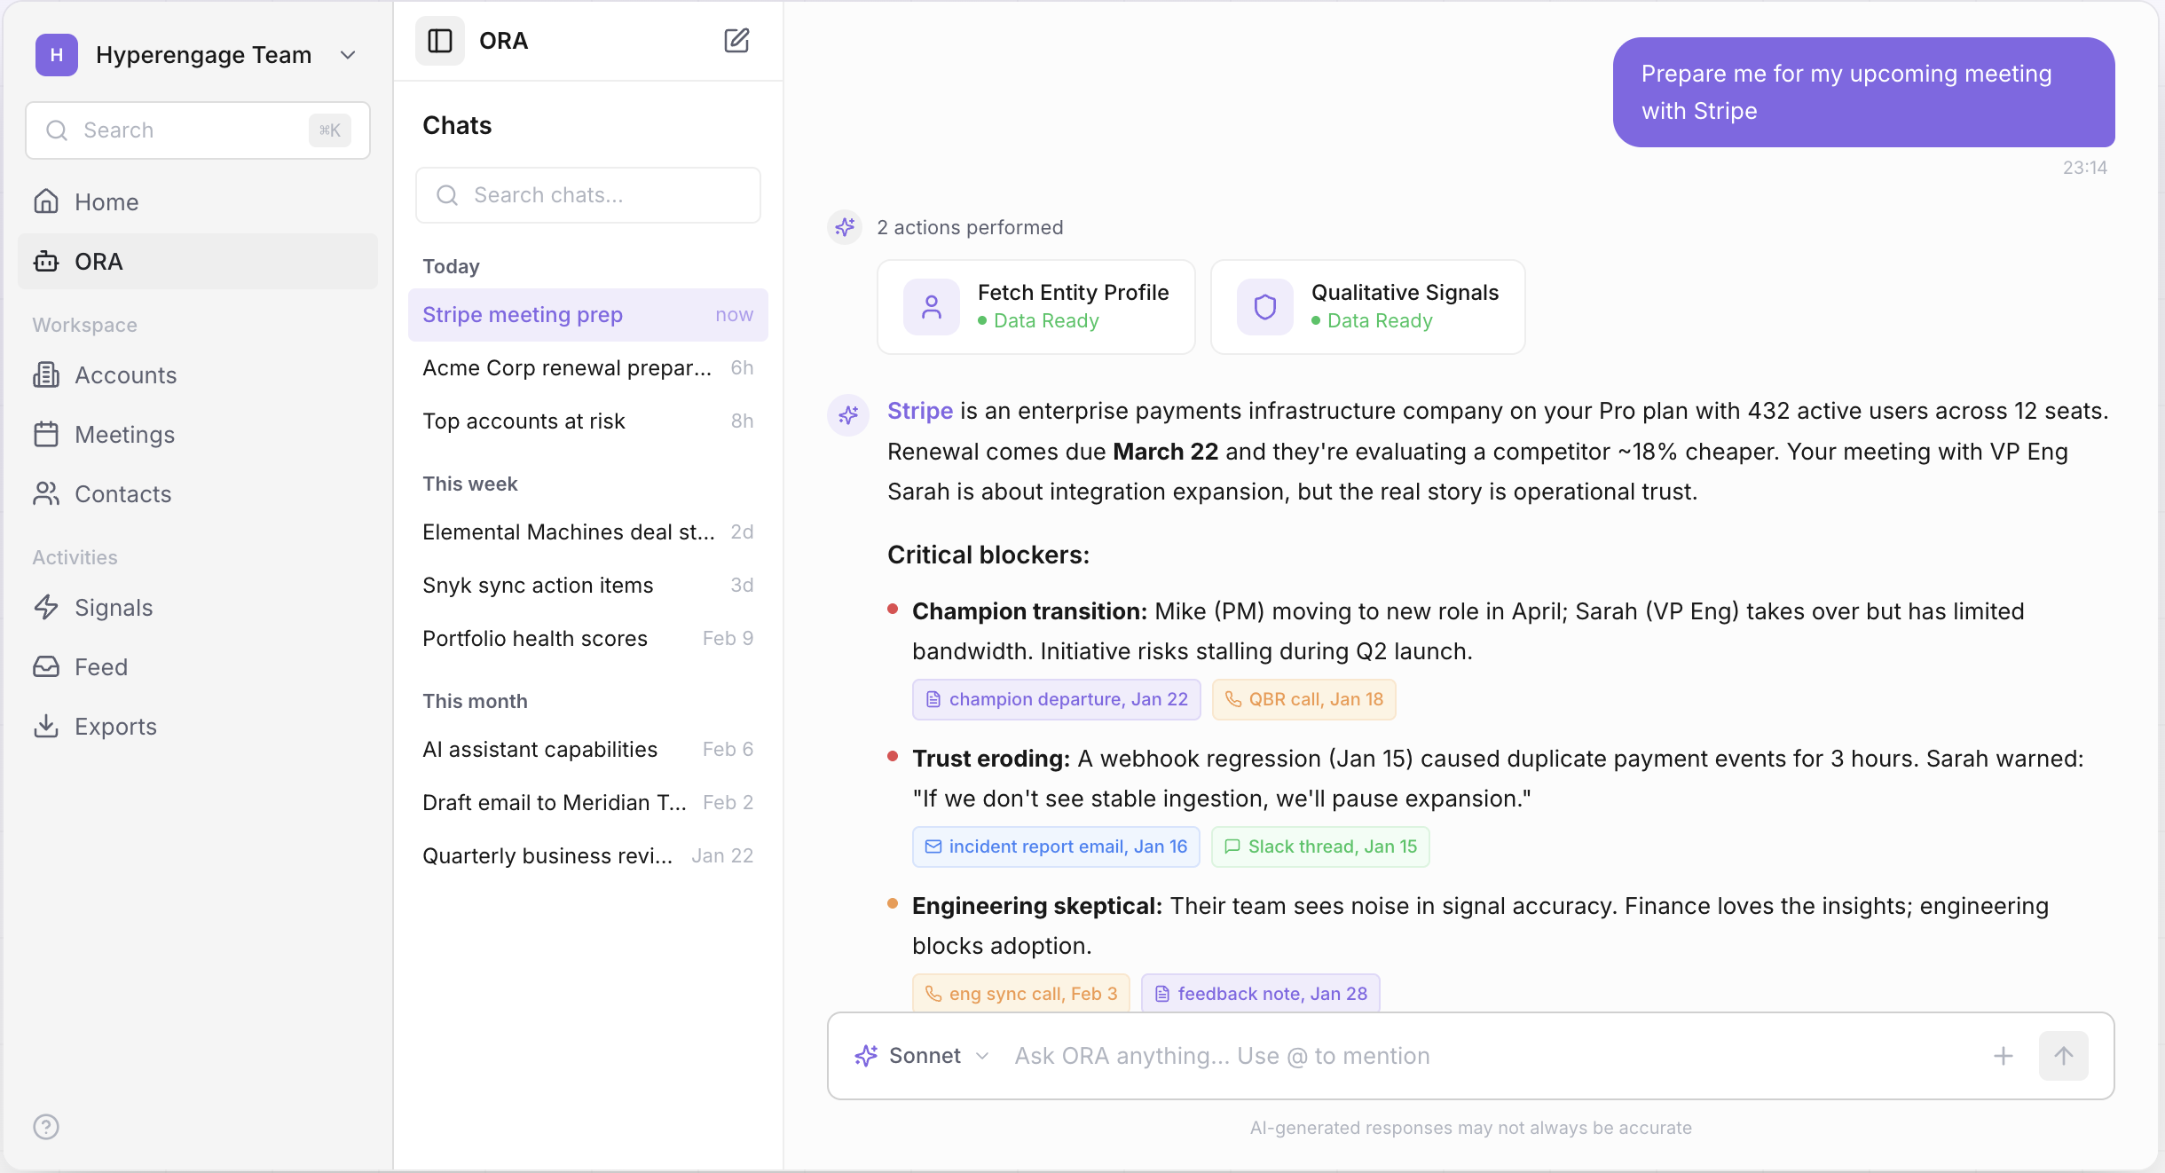Click the Qualitative Signals shield icon
The height and width of the screenshot is (1173, 2165).
[1264, 307]
